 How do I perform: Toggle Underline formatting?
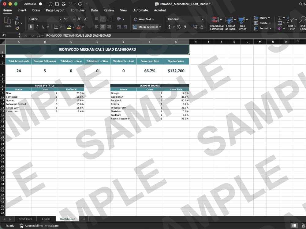click(x=43, y=27)
